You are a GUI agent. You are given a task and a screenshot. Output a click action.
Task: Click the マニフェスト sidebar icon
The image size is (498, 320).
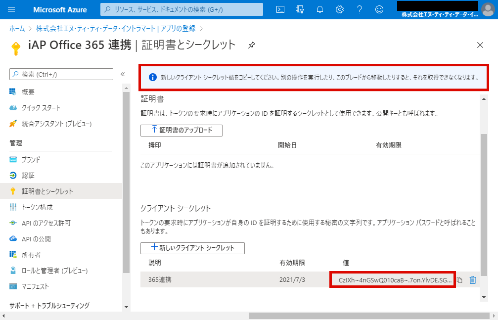tap(13, 286)
